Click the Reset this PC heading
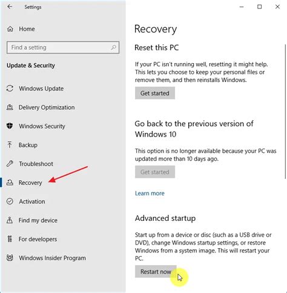Viewport: 287px width, 293px height. coord(157,48)
